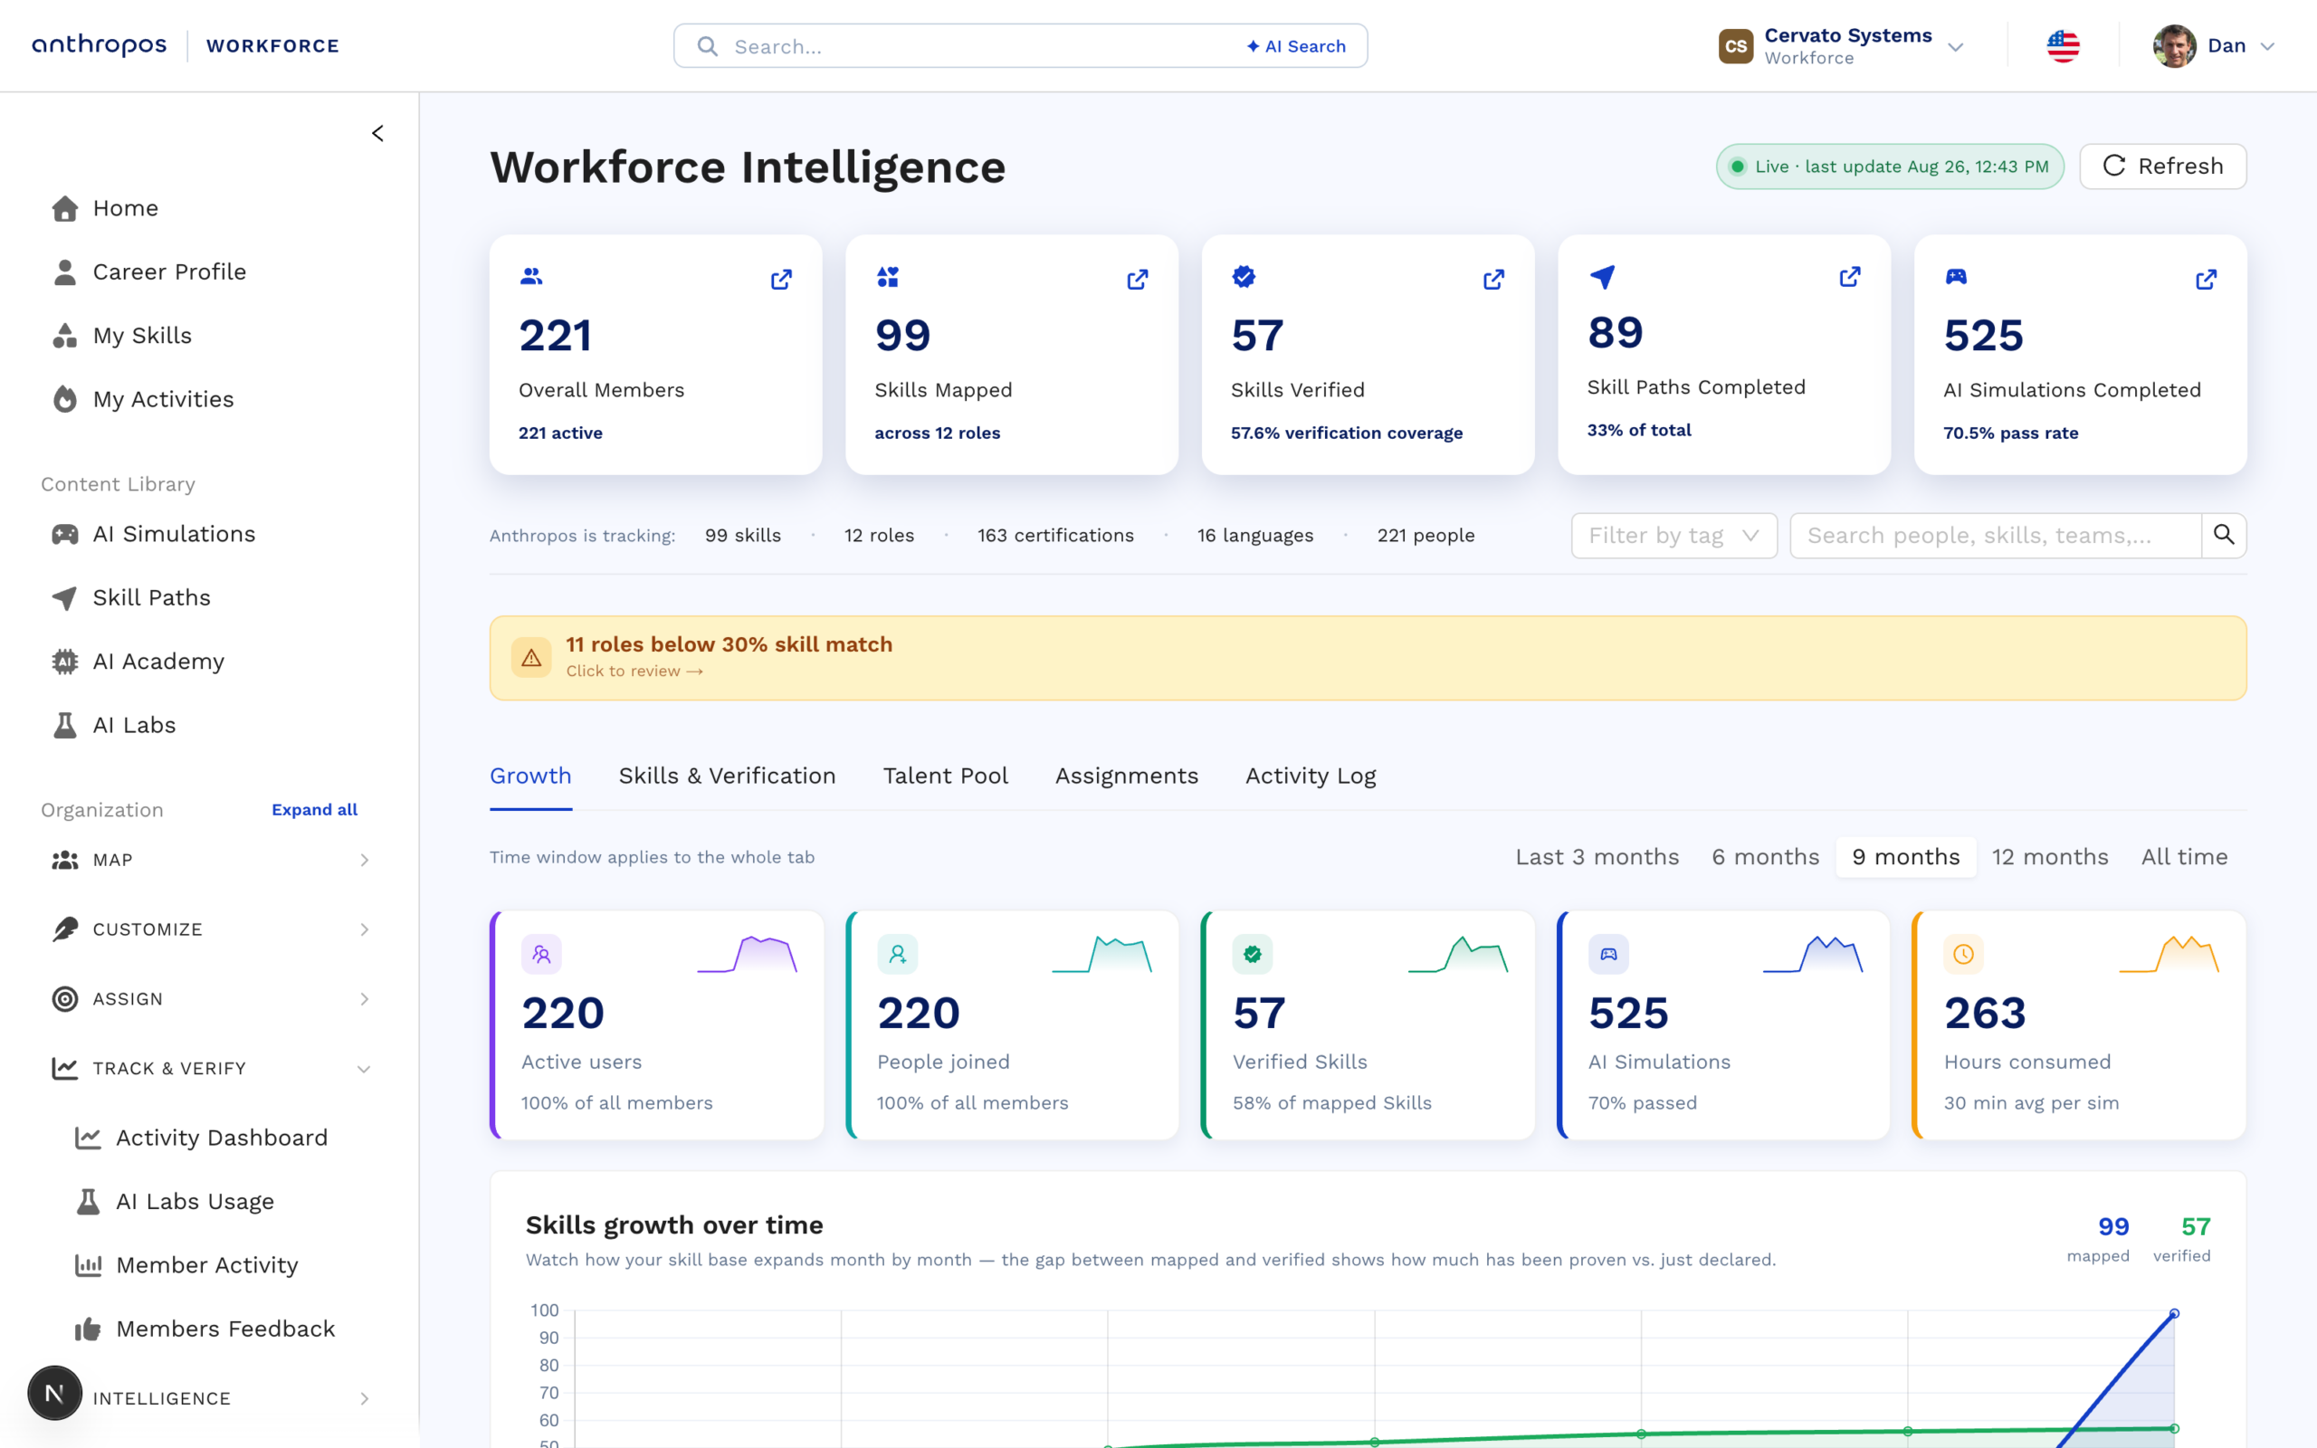Screen dimensions: 2317x1448
Task: Open Member Activity in sidebar
Action: [x=206, y=1265]
